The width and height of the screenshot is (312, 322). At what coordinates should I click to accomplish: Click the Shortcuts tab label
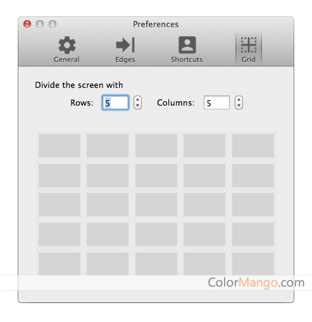pos(187,59)
